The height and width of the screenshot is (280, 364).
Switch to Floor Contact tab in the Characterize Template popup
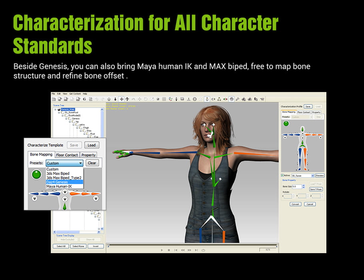click(x=67, y=155)
